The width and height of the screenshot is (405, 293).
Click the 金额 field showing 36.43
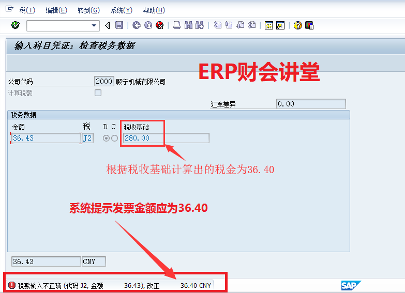46,138
